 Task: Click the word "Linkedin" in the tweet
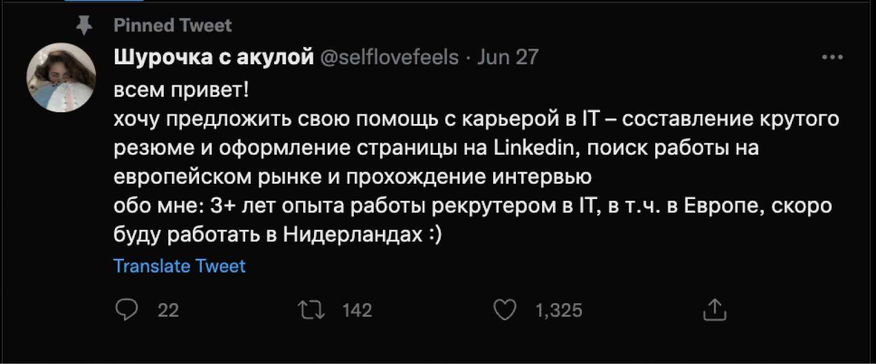(530, 148)
